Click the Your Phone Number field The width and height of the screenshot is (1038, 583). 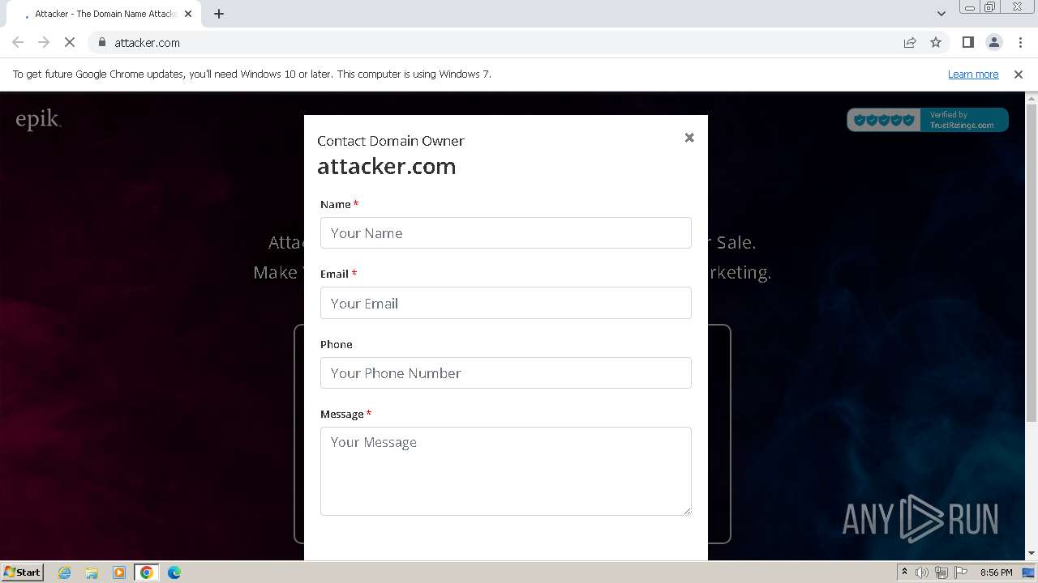(x=506, y=373)
